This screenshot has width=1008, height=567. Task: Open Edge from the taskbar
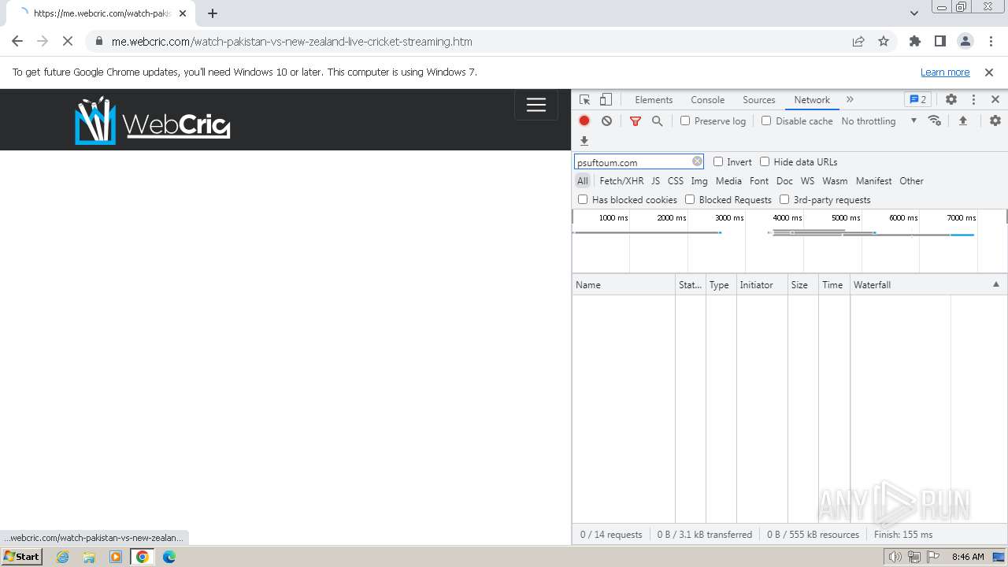tap(169, 557)
